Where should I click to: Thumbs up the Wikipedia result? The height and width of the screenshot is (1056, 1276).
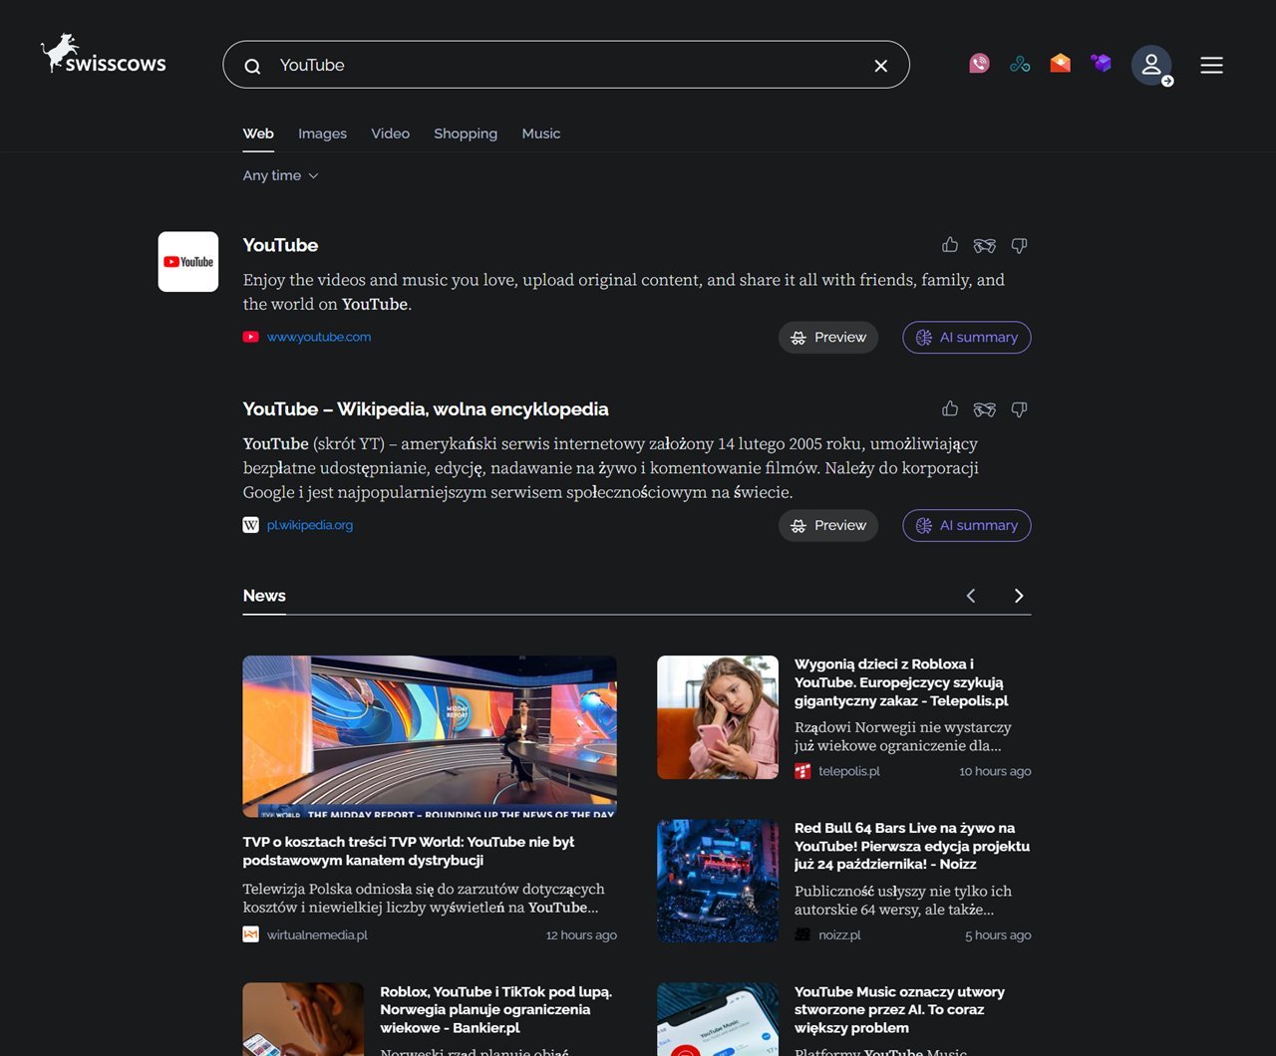[950, 408]
